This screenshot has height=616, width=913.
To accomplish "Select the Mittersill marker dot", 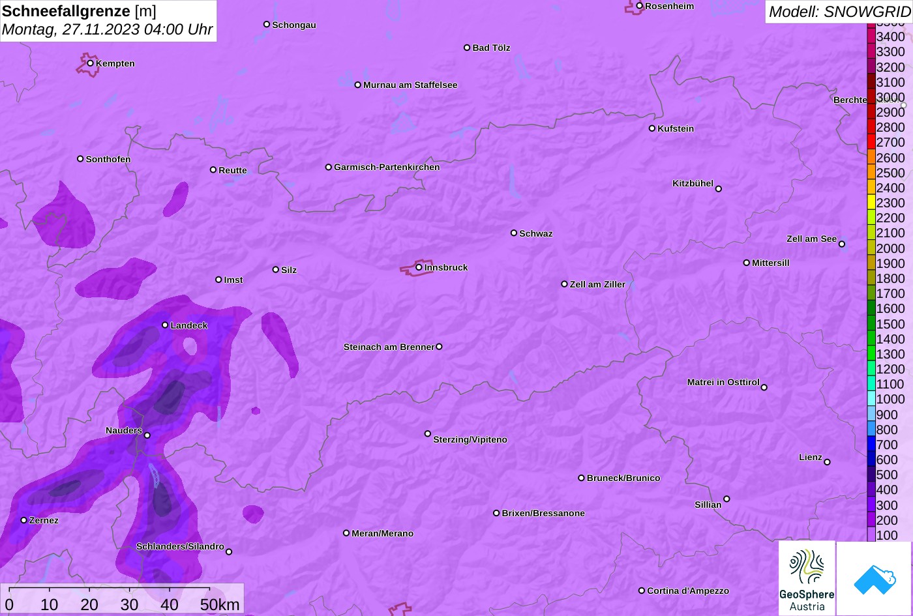I will point(747,263).
